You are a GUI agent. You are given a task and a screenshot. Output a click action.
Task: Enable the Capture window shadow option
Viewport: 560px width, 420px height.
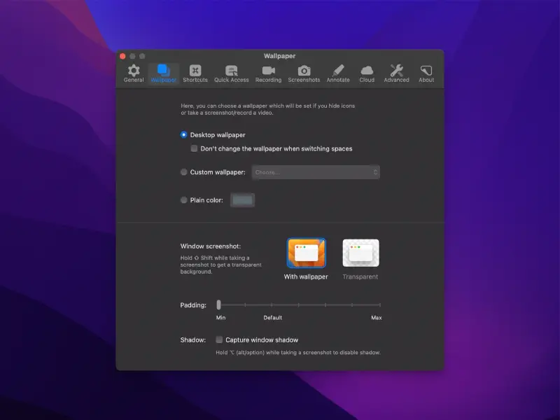tap(218, 339)
